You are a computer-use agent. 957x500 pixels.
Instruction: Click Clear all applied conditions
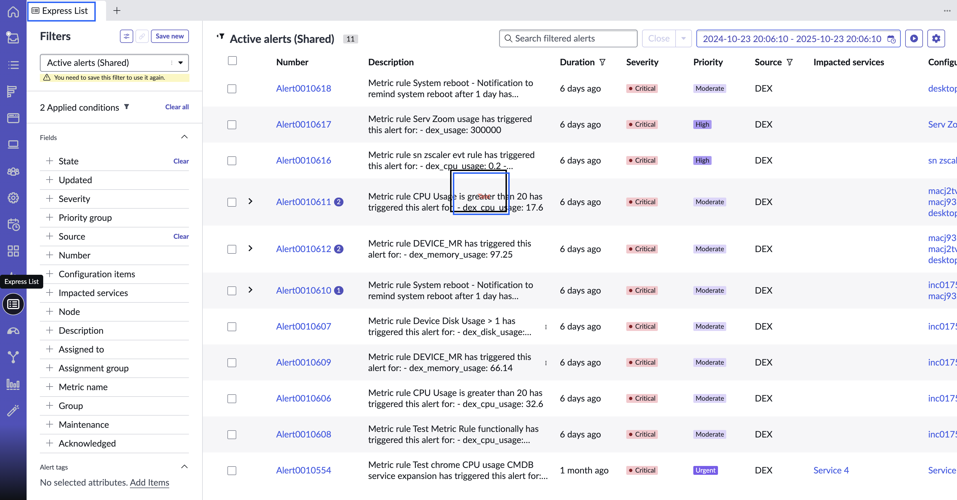coord(177,107)
